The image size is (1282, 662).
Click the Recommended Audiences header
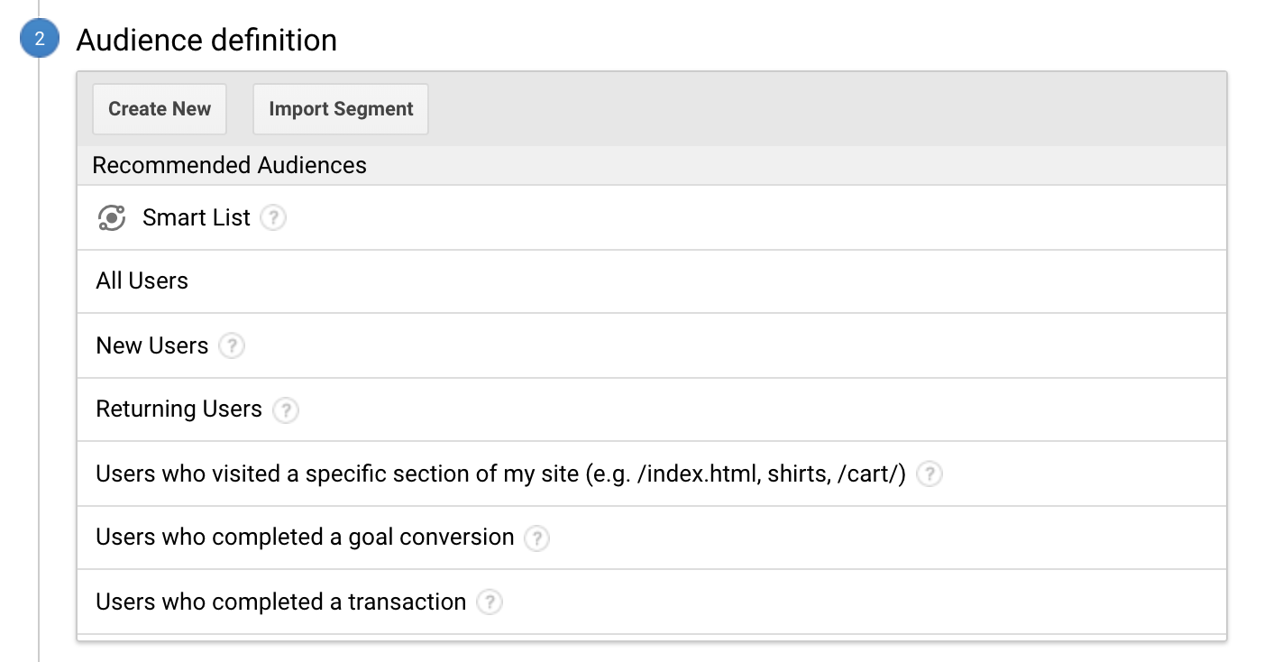point(230,166)
